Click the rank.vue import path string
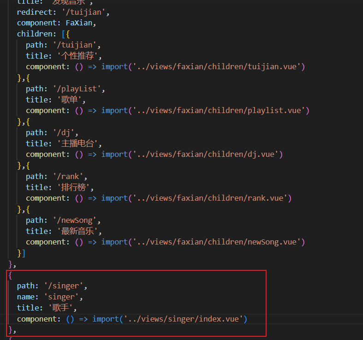The height and width of the screenshot is (340, 363). tap(210, 198)
